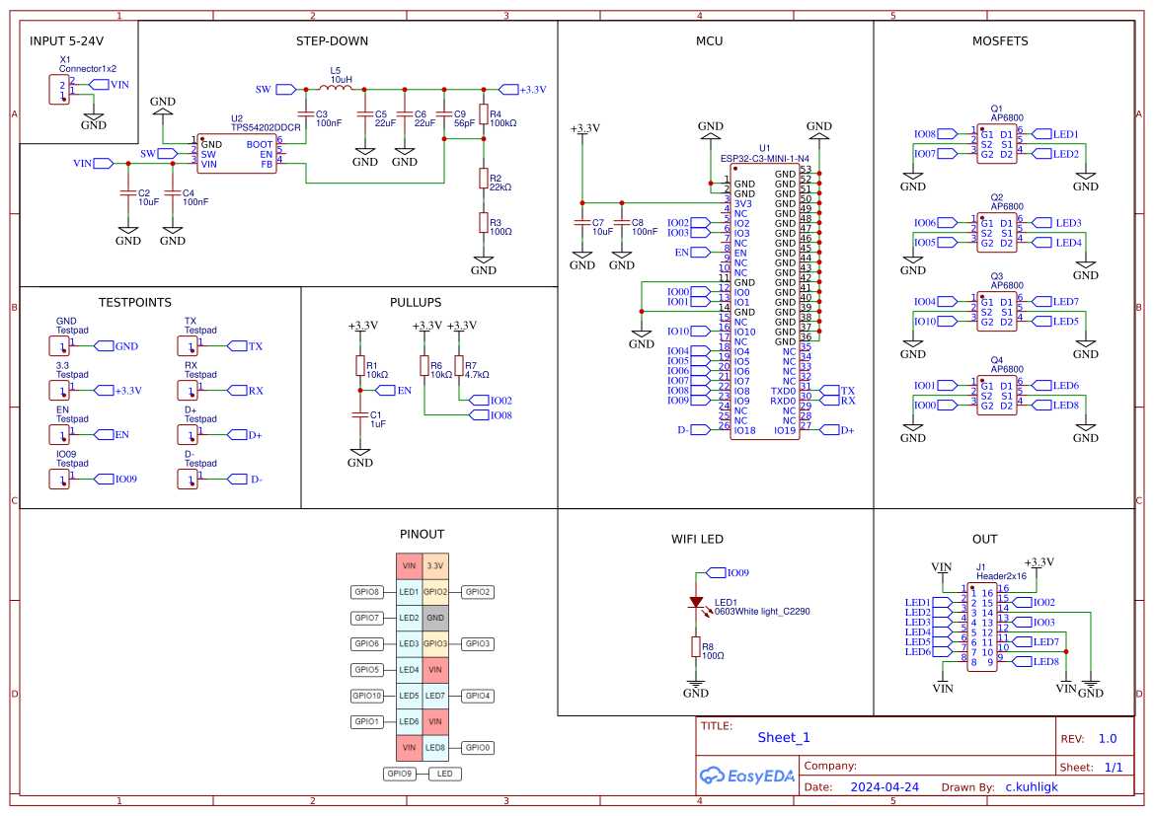This screenshot has height=816, width=1154.
Task: Select the LED1 white light diode
Action: 696,602
